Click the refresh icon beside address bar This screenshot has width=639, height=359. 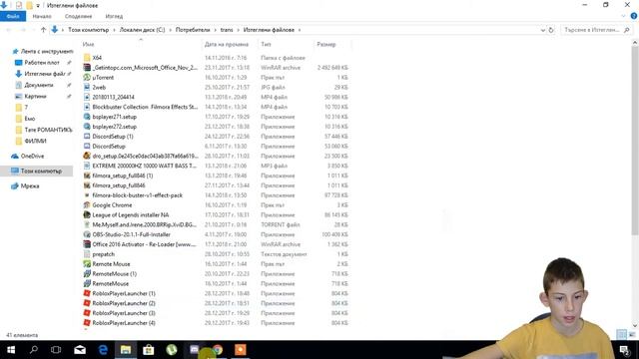point(551,30)
